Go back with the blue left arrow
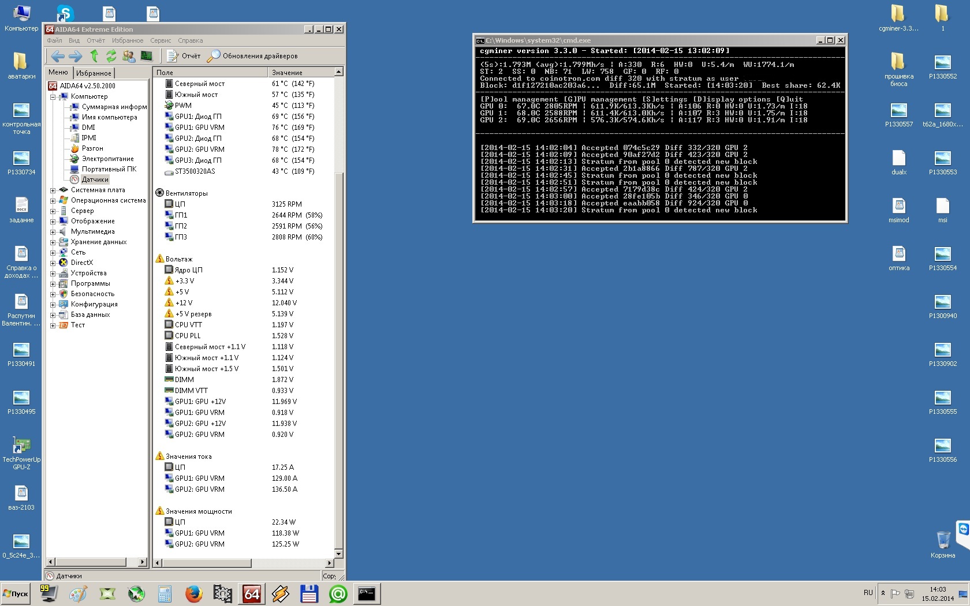Screen dimensions: 970x606 [58, 56]
